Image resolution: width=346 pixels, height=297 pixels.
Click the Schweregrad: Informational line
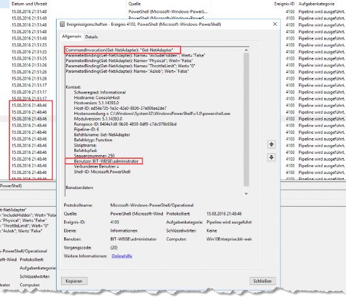click(100, 92)
